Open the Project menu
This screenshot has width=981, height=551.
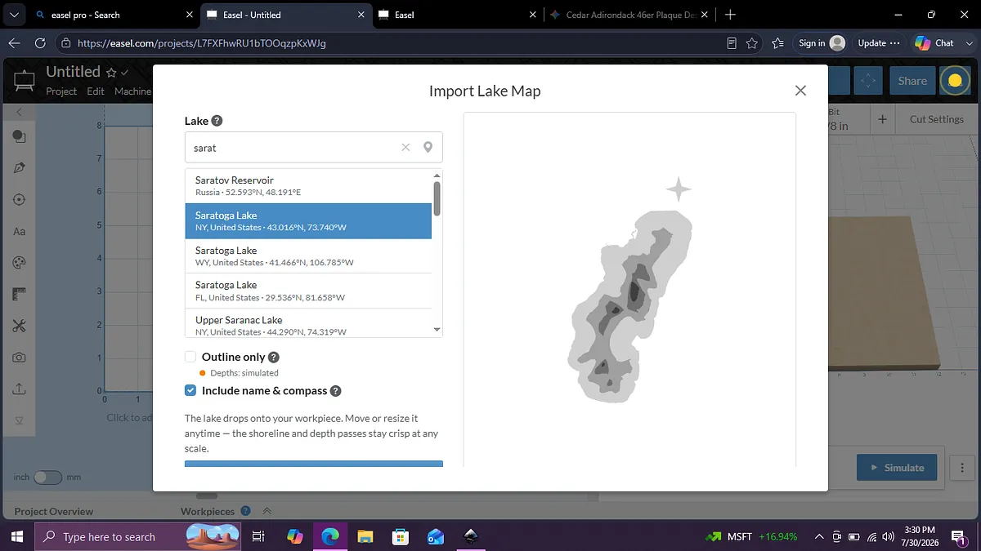[61, 91]
